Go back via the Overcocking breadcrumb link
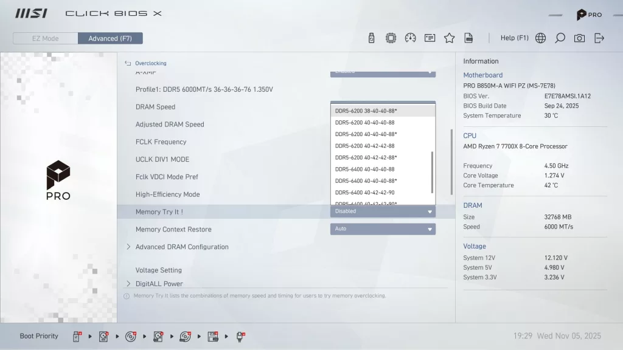The height and width of the screenshot is (350, 623). pos(150,63)
